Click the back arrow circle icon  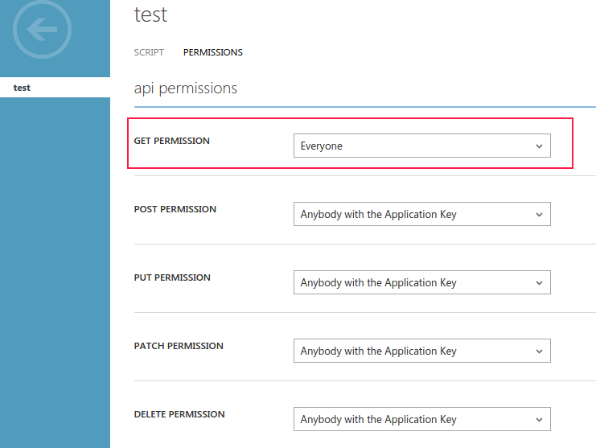click(x=42, y=30)
